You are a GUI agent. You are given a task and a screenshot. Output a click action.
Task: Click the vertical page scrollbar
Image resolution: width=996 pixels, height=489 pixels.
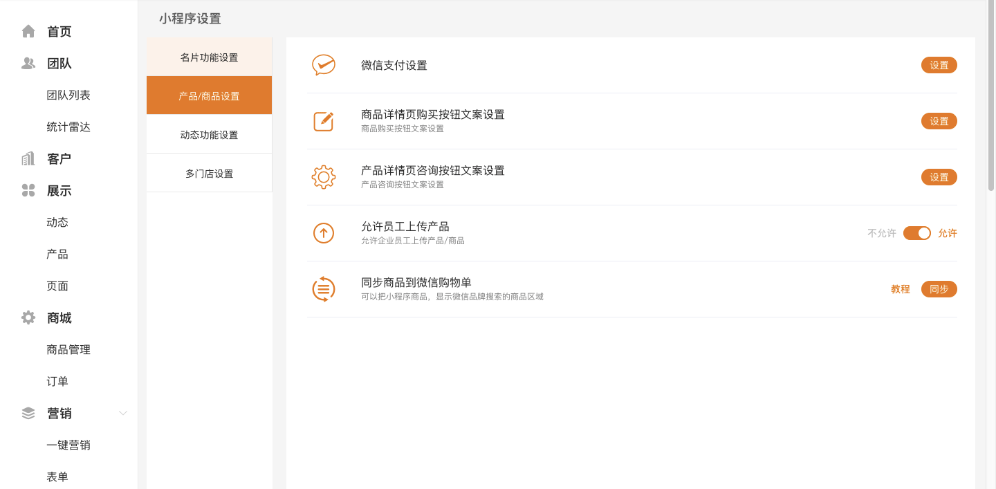991,97
